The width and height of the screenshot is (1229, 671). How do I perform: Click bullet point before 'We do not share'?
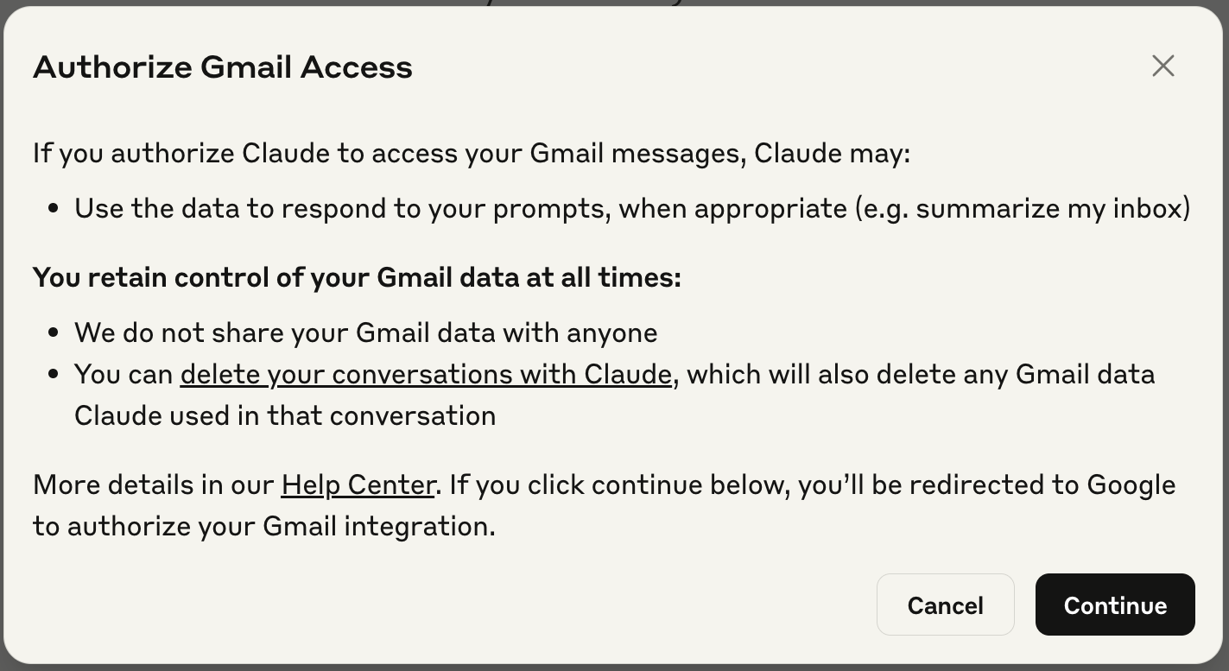tap(54, 333)
